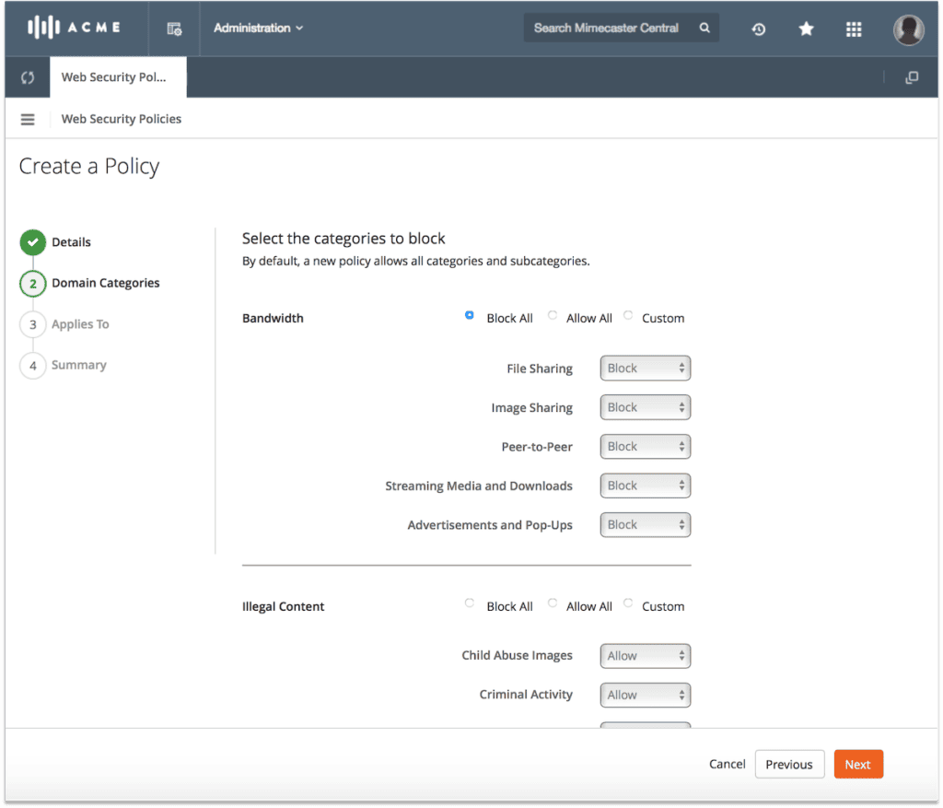Toggle the hamburger navigation menu

(28, 119)
